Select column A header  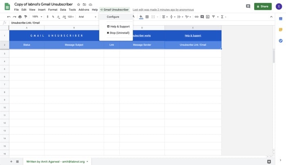27,28
